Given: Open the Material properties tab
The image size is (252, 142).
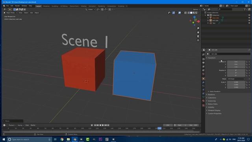Looking at the screenshot, I should pos(203,101).
